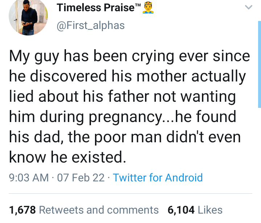Click the tweet line starting "My guy"
Image resolution: width=261 pixels, height=223 pixels.
(x=129, y=56)
